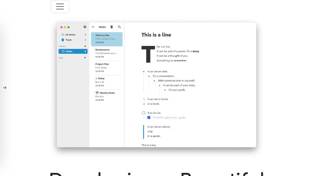Open search with the magnifier icon
The image size is (313, 176).
[x=119, y=27]
